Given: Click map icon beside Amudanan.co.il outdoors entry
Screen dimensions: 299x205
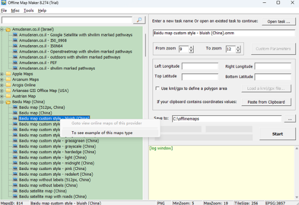Looking at the screenshot, I should [x=15, y=57].
